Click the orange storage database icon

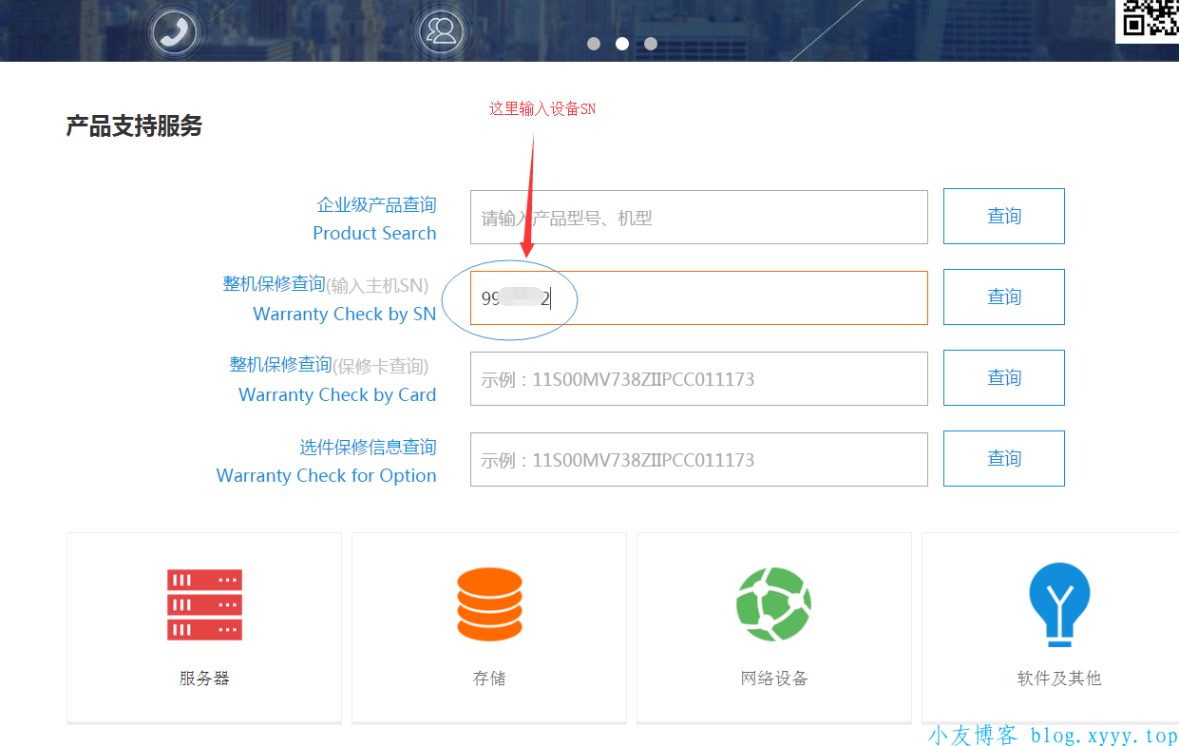[x=489, y=604]
